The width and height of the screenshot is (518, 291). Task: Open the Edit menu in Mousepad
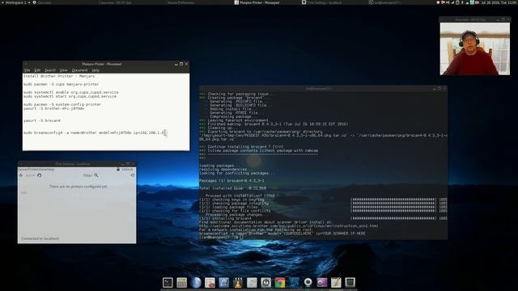37,70
